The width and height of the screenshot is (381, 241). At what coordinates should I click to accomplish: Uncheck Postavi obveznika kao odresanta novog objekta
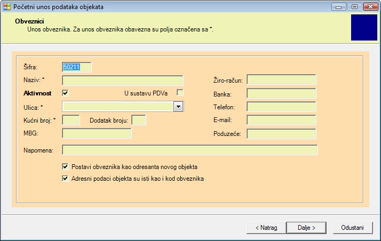tap(65, 166)
